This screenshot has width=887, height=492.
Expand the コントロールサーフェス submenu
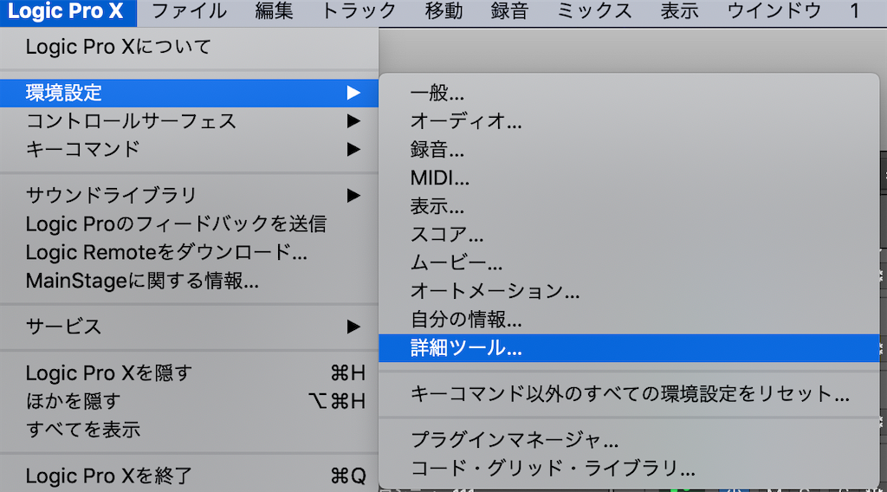(190, 121)
